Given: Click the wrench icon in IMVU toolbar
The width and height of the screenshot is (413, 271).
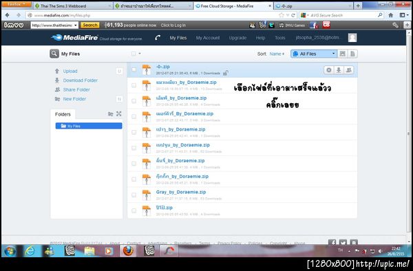Looking at the screenshot, I should pyautogui.click(x=395, y=25).
